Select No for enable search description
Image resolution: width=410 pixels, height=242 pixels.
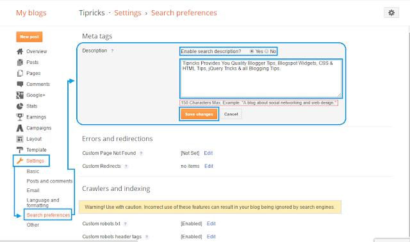coord(266,51)
